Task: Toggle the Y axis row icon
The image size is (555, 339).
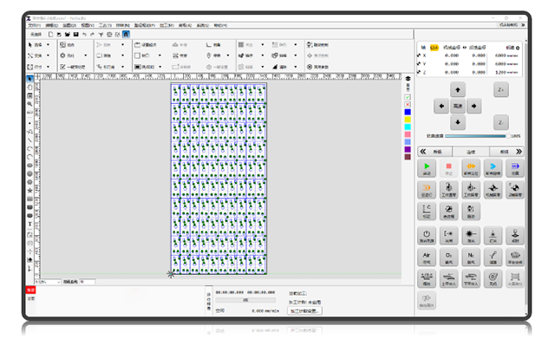Action: coord(420,64)
